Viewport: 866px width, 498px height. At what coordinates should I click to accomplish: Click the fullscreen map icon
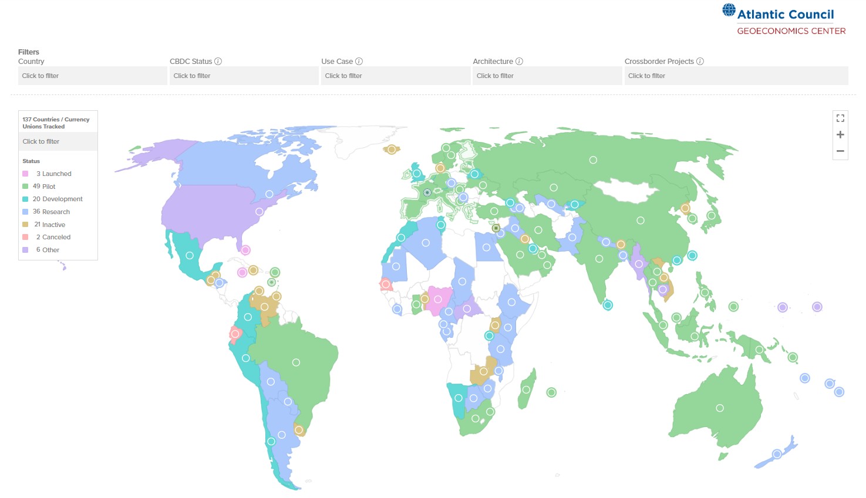click(x=840, y=118)
